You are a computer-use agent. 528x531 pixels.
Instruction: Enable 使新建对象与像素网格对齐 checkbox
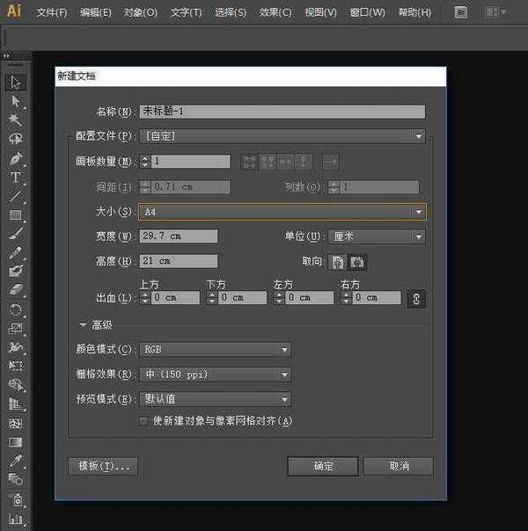click(144, 421)
